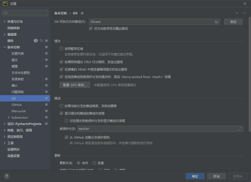This screenshot has height=182, width=251.
Task: Click the project-scope icon on 提交 row
Action: coord(47,60)
